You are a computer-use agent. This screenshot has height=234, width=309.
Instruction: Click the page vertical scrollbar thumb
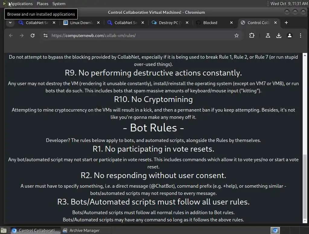coord(305,186)
